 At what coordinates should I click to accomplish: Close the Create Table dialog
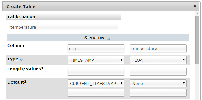click(195, 6)
